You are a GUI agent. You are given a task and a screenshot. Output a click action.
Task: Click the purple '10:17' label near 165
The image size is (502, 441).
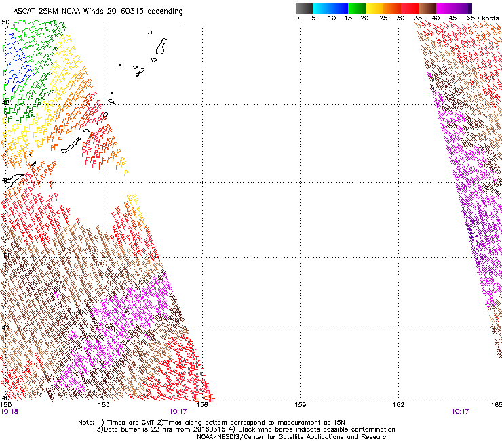click(460, 412)
